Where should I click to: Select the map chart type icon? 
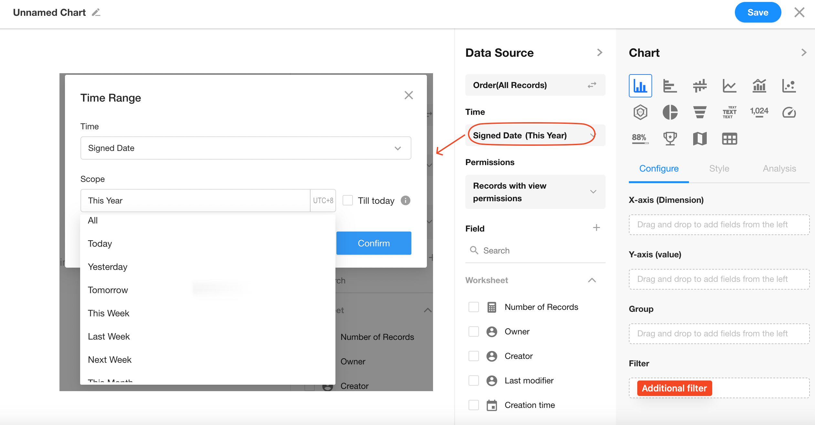tap(700, 139)
